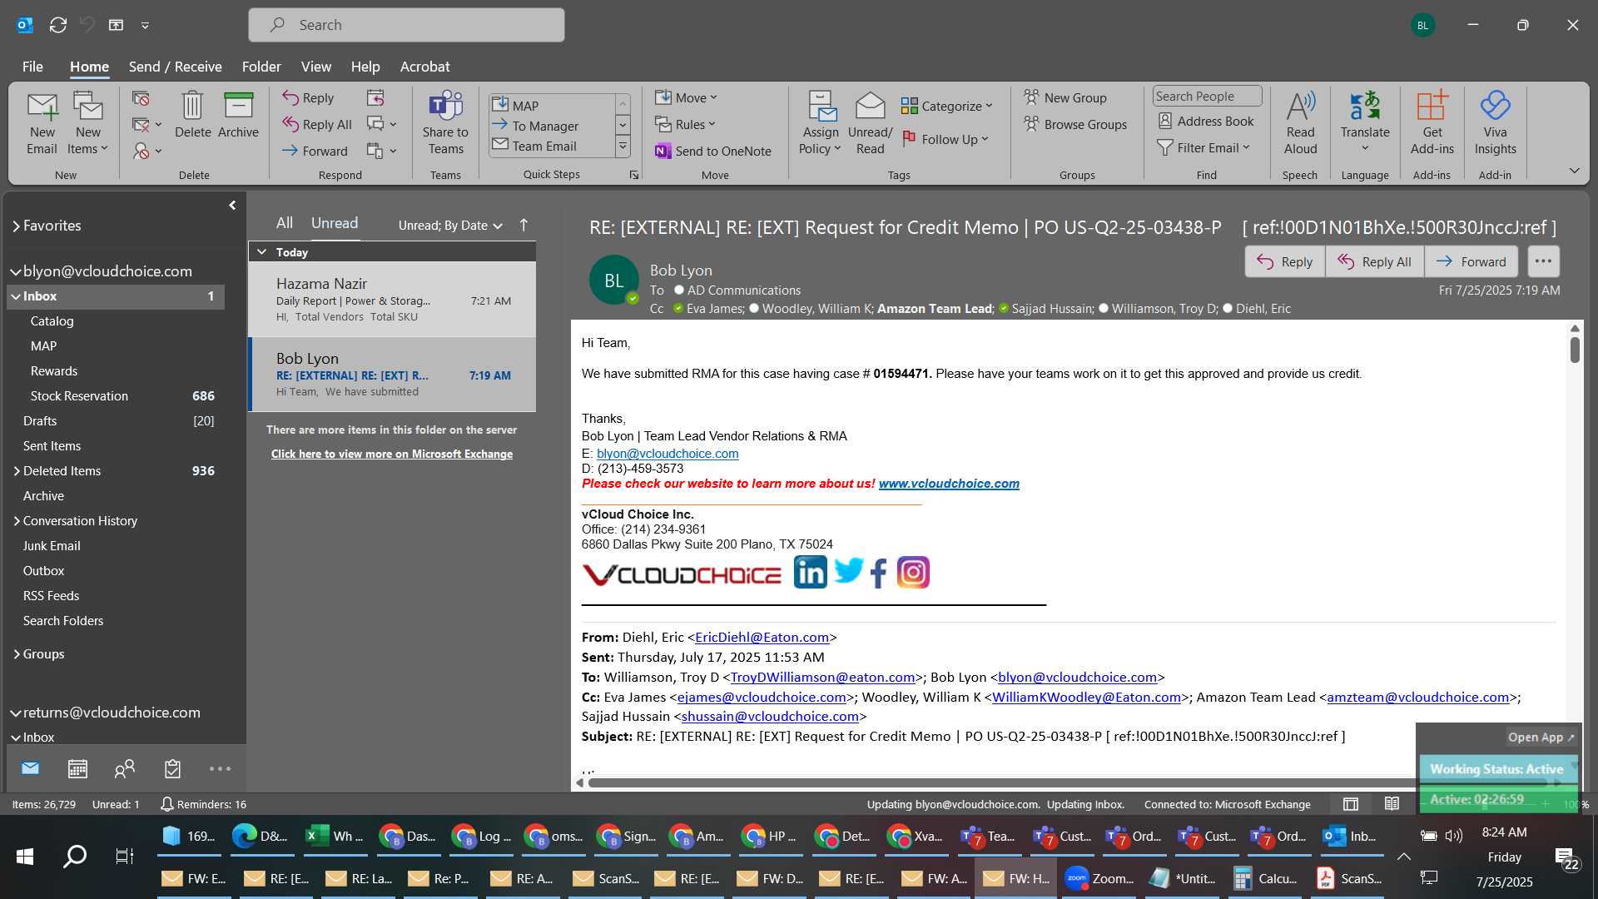Click Get Add-ins icon

(x=1432, y=123)
